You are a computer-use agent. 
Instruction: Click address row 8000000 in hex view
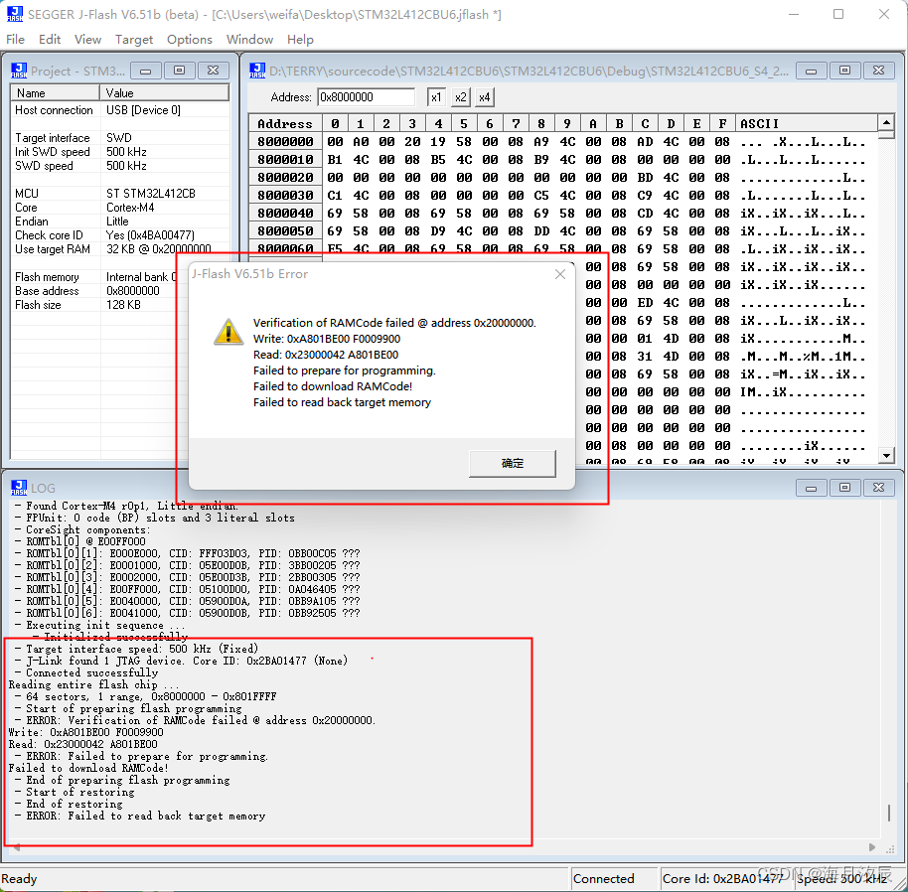click(x=285, y=142)
